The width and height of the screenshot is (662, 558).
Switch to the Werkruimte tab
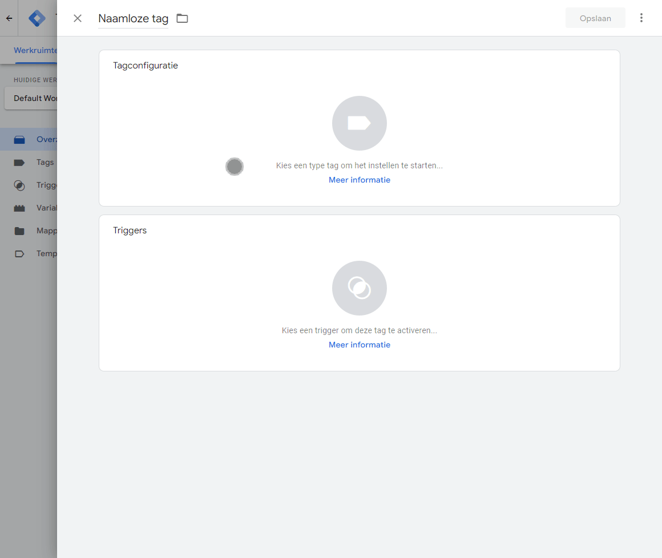(35, 51)
